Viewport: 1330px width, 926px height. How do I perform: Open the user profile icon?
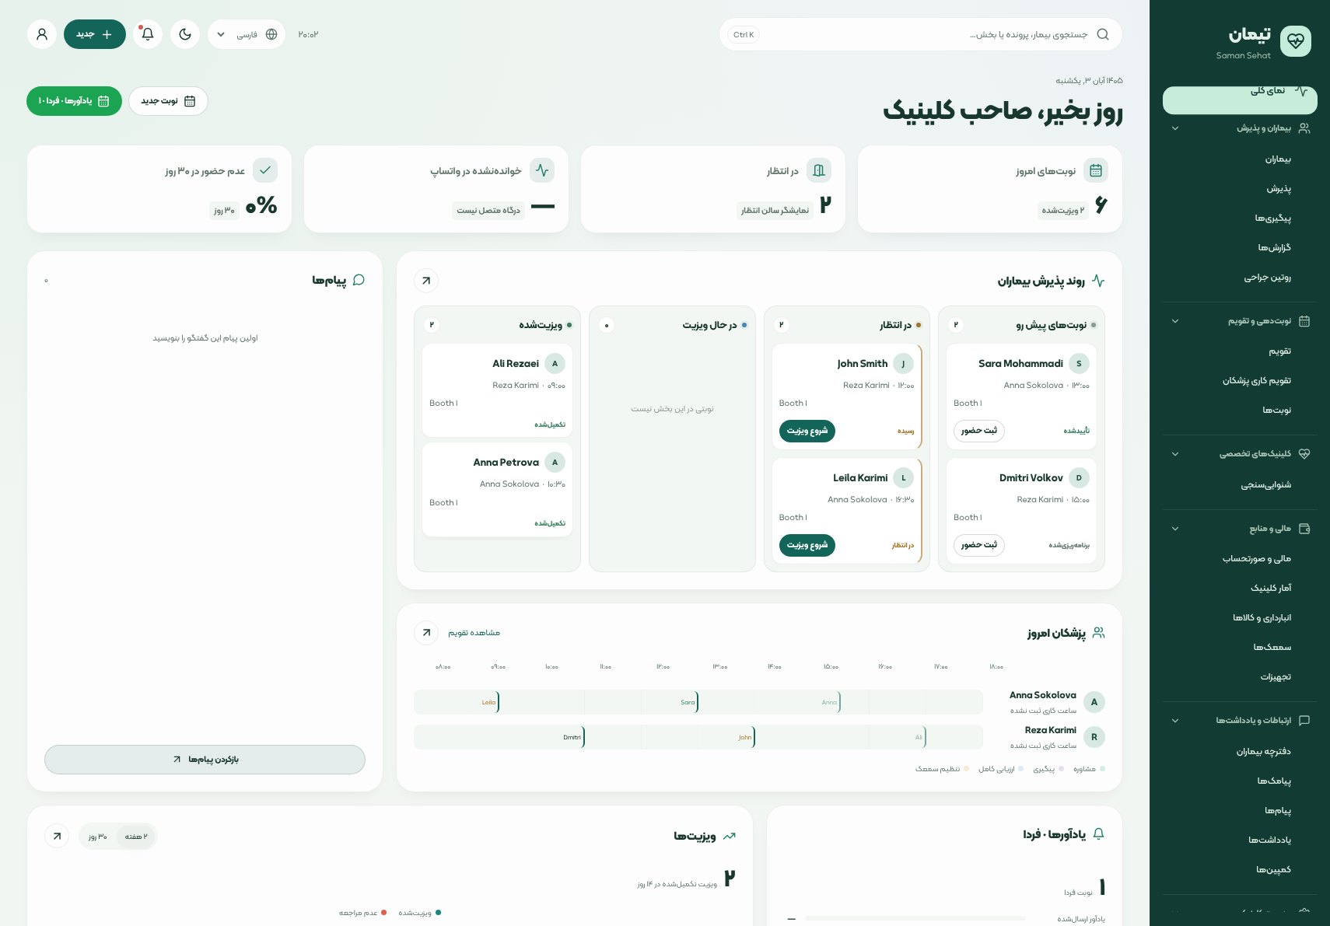click(42, 34)
